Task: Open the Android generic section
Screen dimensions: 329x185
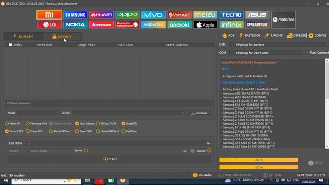Action: 179,25
